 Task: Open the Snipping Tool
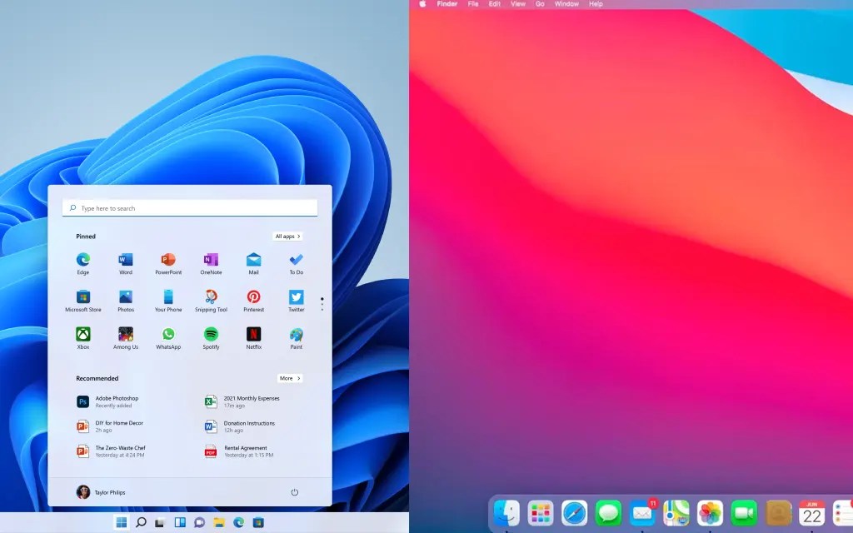tap(211, 301)
